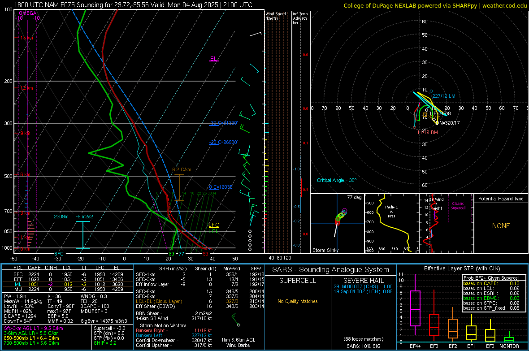Click the red 96 surface temperature value
This screenshot has height=351, width=529.
(x=205, y=254)
